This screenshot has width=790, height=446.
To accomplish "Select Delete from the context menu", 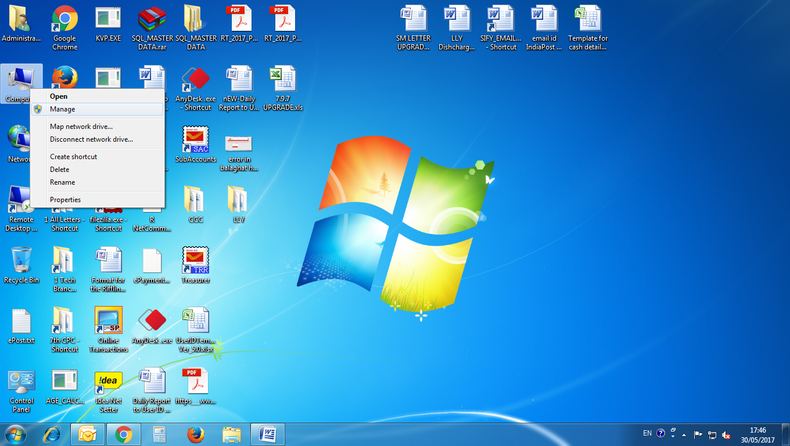I will coord(97,170).
